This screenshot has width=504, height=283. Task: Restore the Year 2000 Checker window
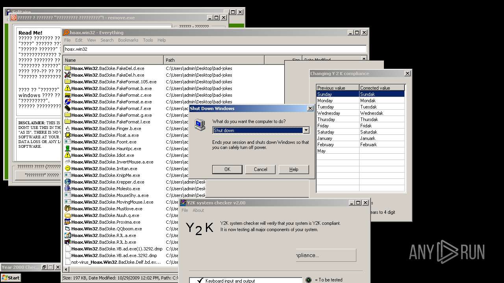(44, 267)
